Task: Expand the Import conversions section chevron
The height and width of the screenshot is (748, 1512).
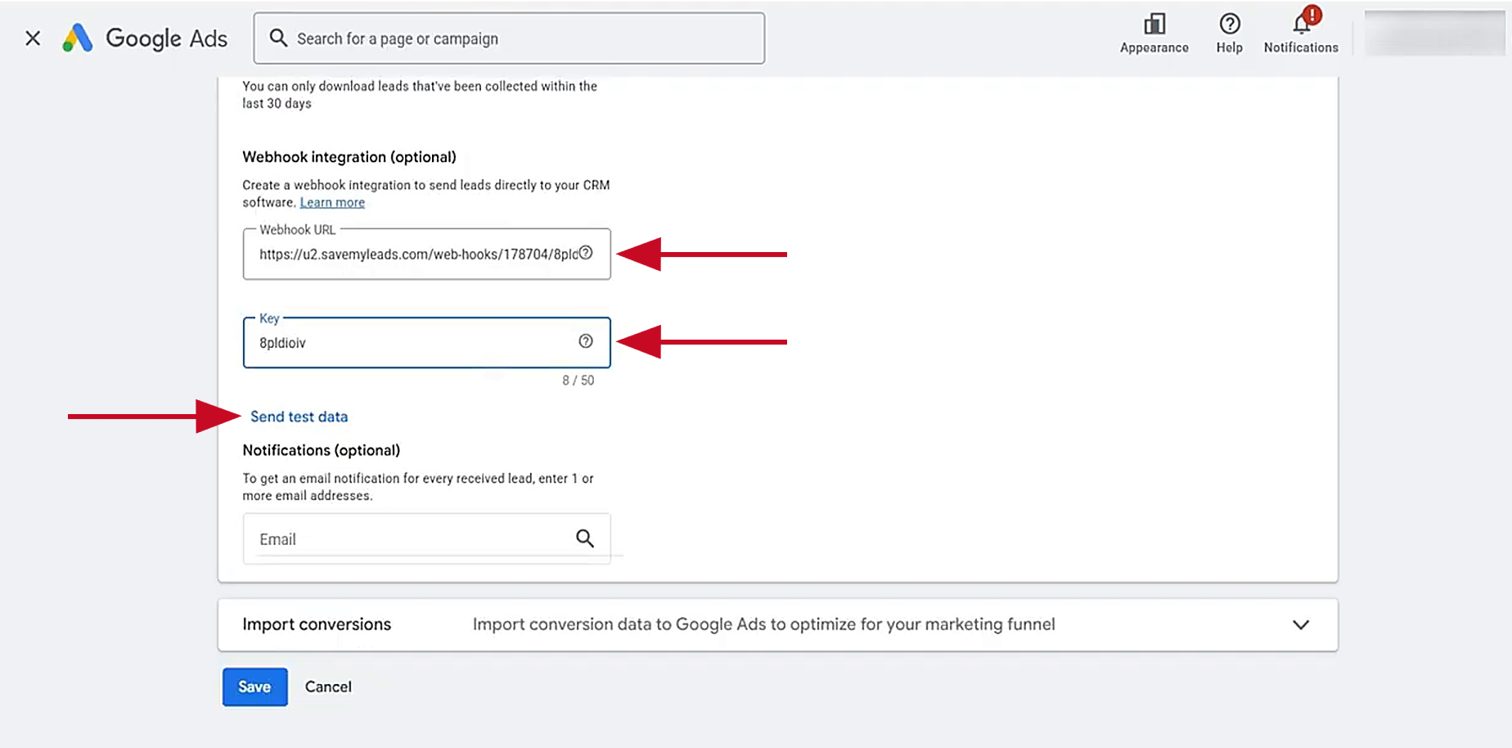Action: (x=1301, y=624)
